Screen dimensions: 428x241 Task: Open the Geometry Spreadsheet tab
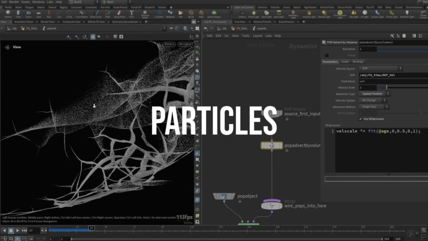[125, 22]
